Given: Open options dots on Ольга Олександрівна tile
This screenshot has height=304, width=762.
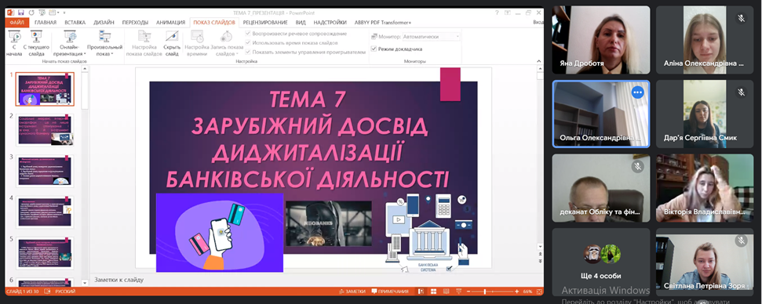Looking at the screenshot, I should [x=637, y=92].
